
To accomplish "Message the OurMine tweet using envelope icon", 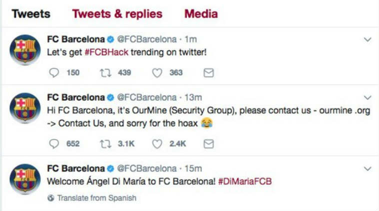I will (x=209, y=144).
